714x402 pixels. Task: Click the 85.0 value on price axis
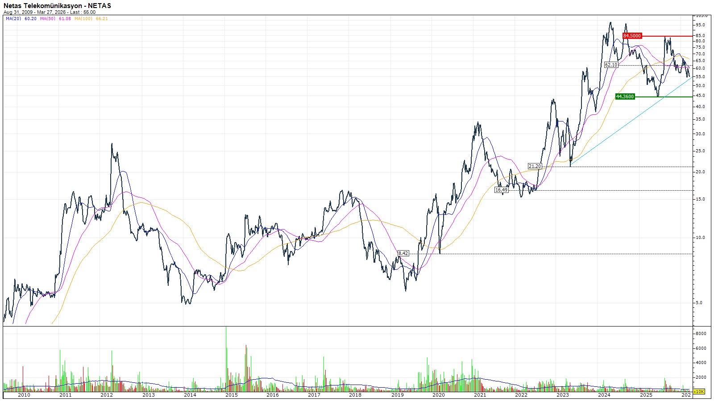point(700,36)
